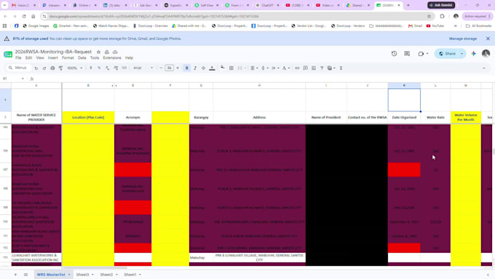
Task: Open text wrapping dropdown
Action: click(275, 68)
